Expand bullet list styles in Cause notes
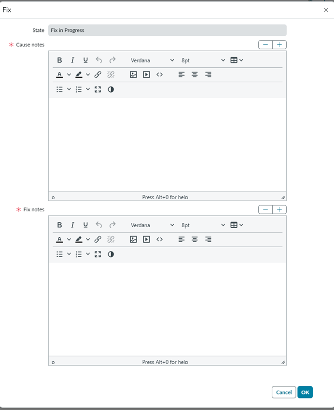This screenshot has width=334, height=410. coord(69,89)
